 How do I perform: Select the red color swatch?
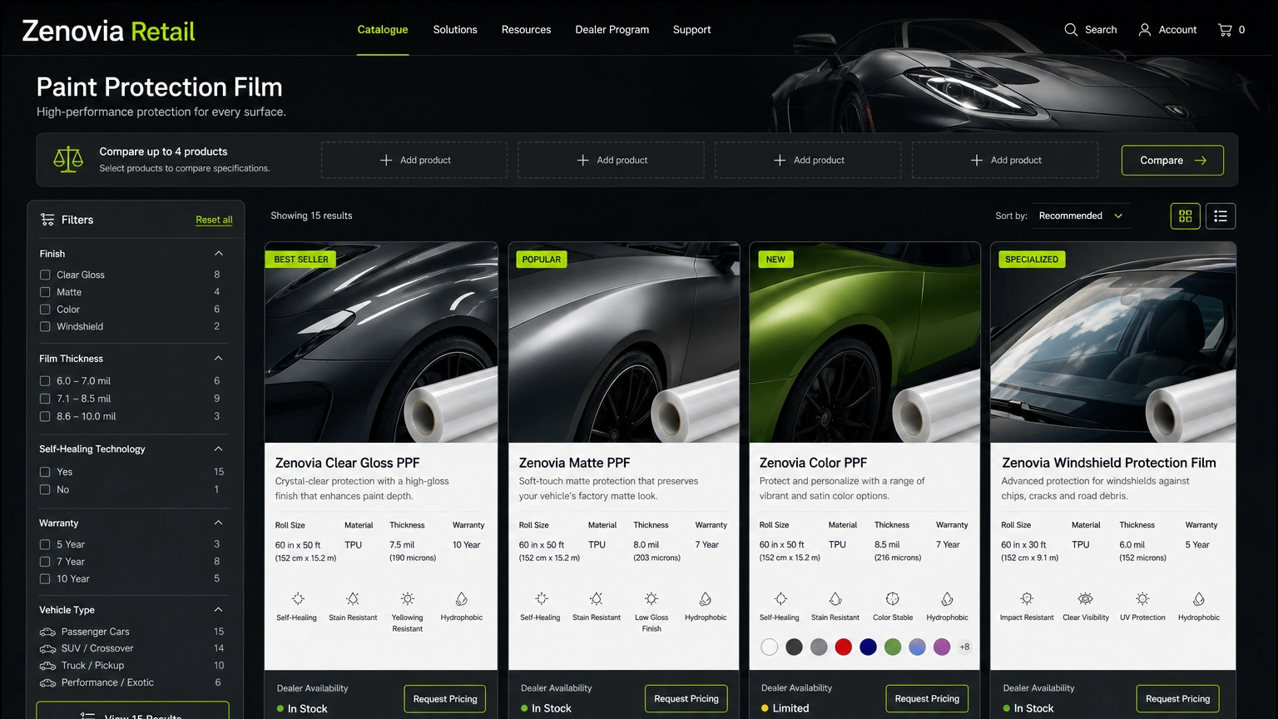point(844,647)
